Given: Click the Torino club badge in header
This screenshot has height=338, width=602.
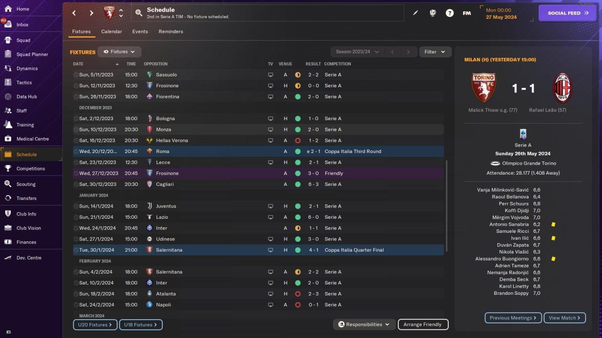Looking at the screenshot, I should [x=109, y=13].
